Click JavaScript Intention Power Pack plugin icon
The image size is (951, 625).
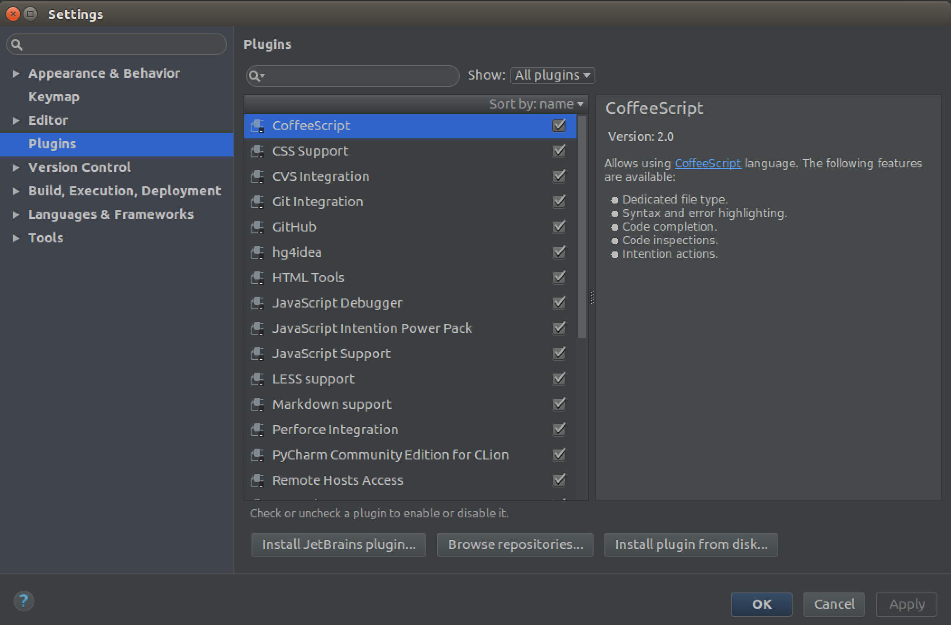pos(257,329)
